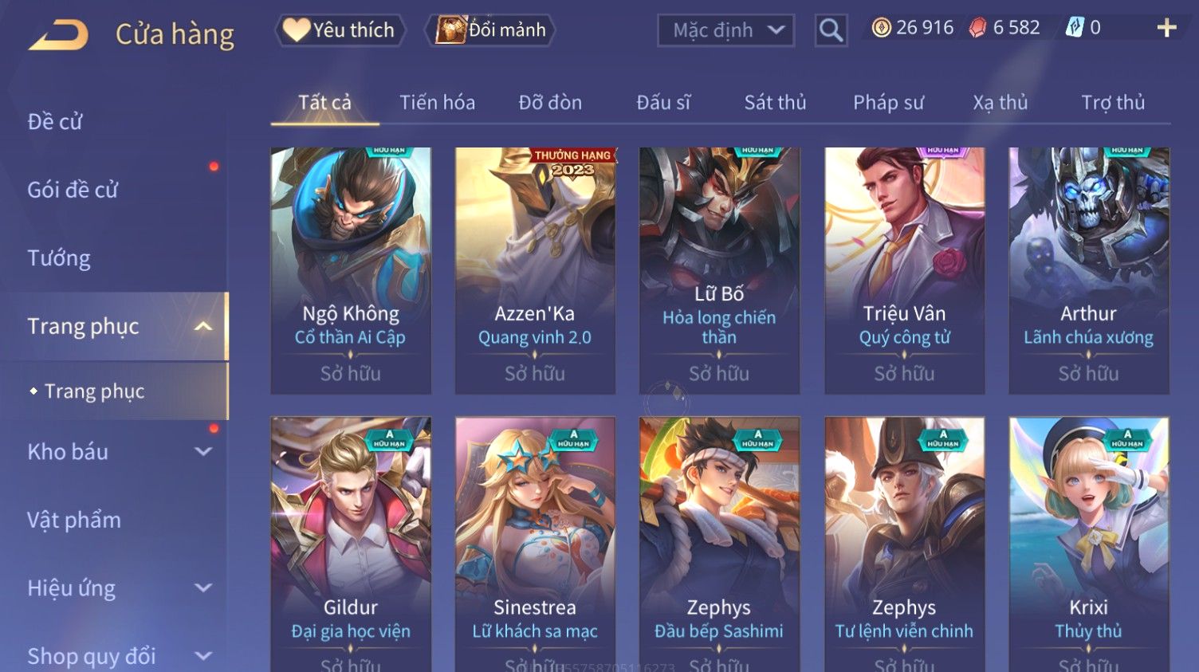1199x672 pixels.
Task: Open search with the magnifier icon
Action: click(831, 30)
